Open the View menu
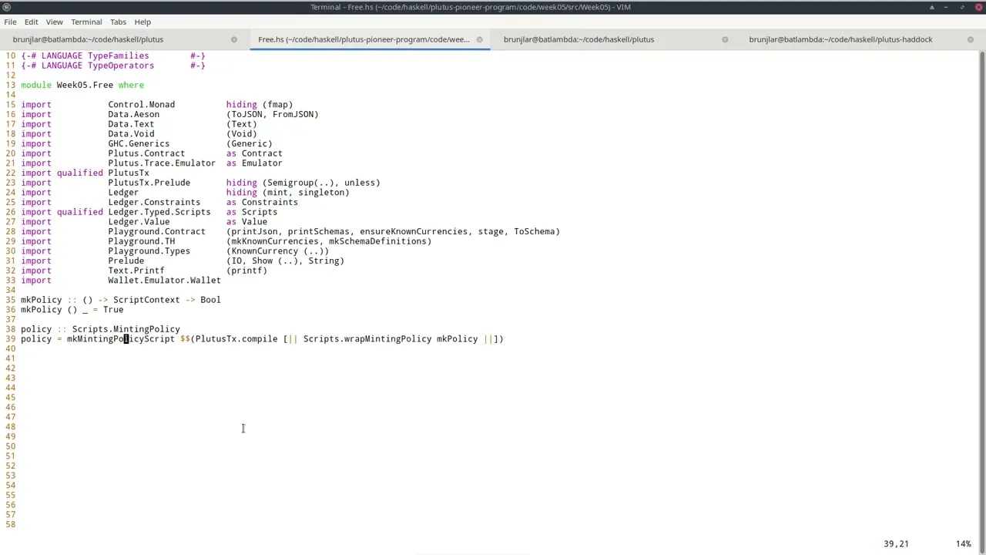This screenshot has width=986, height=555. pyautogui.click(x=54, y=22)
